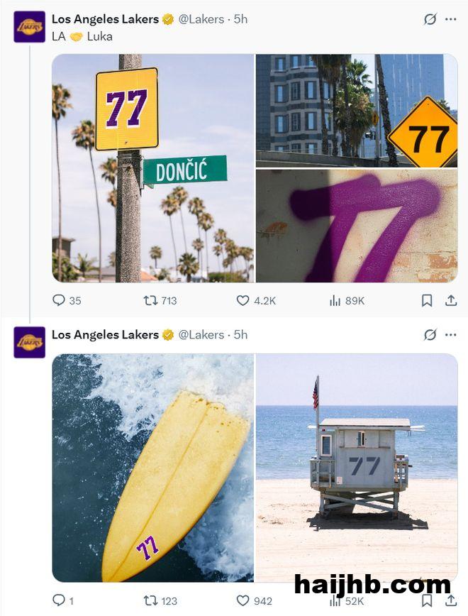Share the first Lakers tweet
The height and width of the screenshot is (616, 468).
(451, 301)
